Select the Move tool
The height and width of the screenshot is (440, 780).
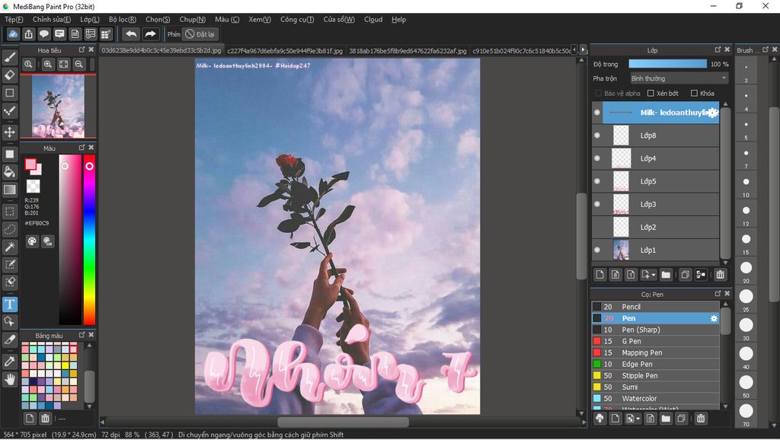[x=9, y=132]
